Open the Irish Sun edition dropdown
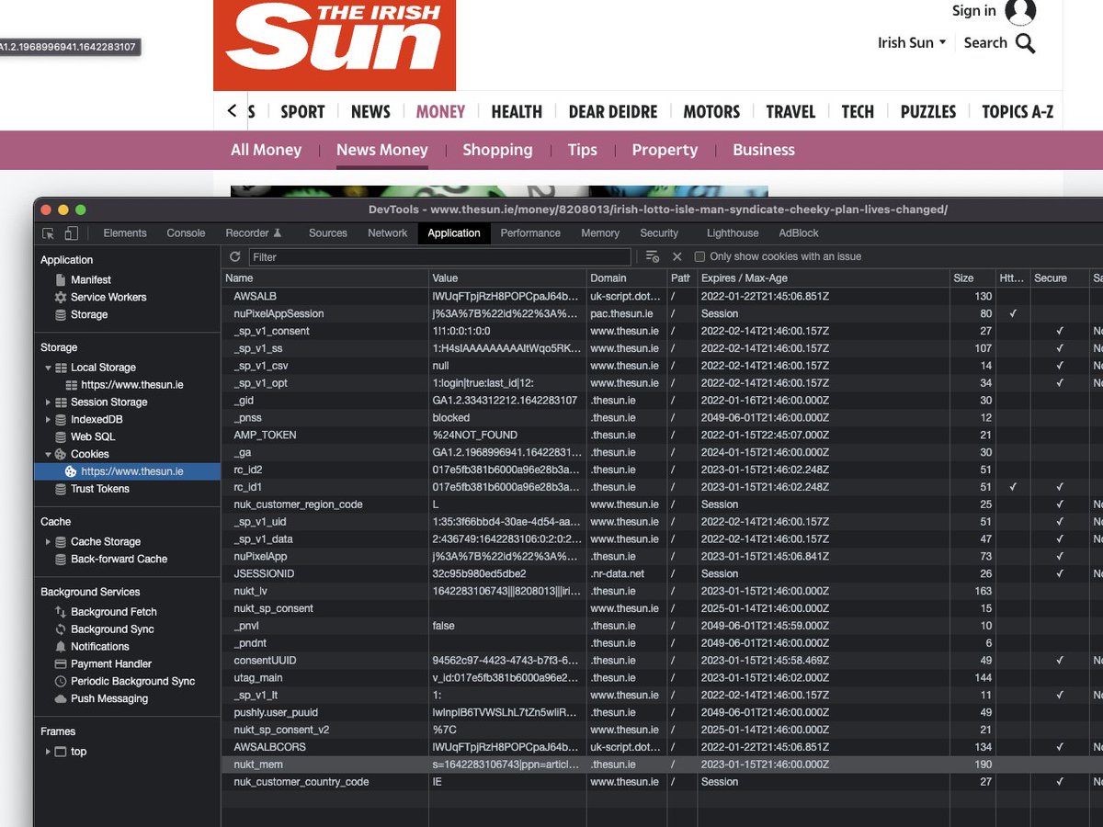 click(x=912, y=43)
